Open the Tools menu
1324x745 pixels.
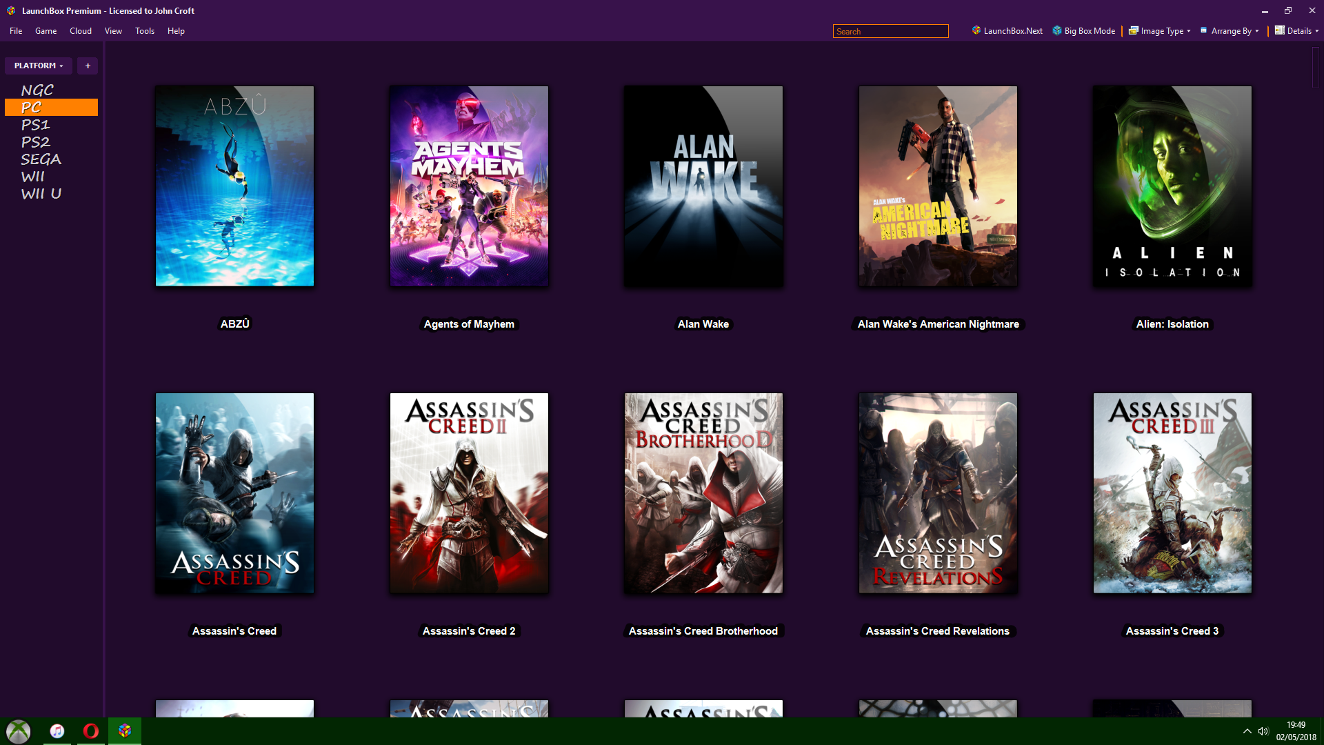pyautogui.click(x=145, y=31)
